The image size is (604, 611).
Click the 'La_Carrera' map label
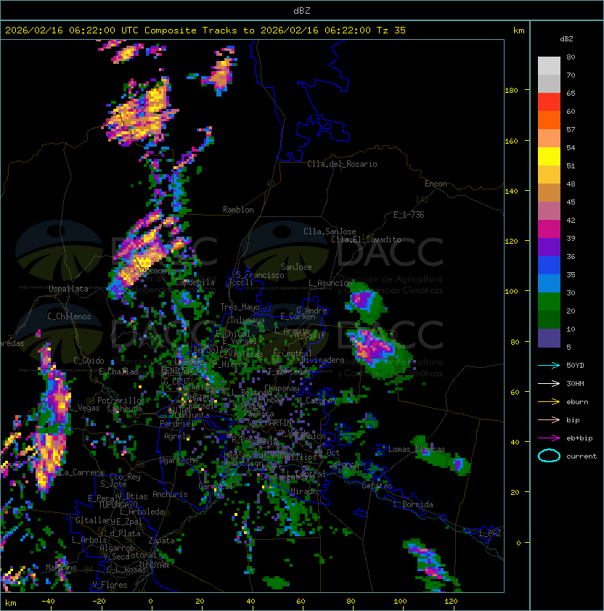tap(81, 472)
